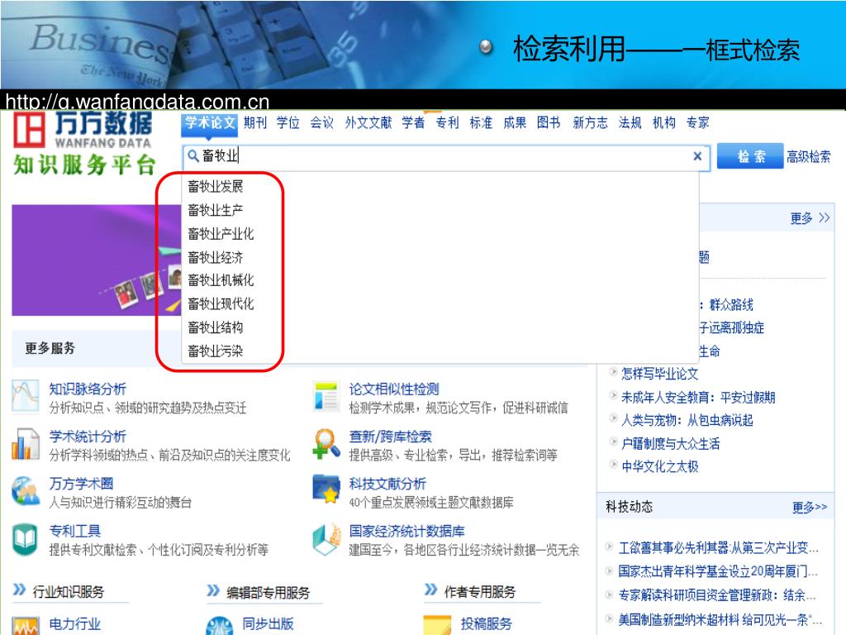
Task: Switch to the 外文文献 tab
Action: point(368,122)
